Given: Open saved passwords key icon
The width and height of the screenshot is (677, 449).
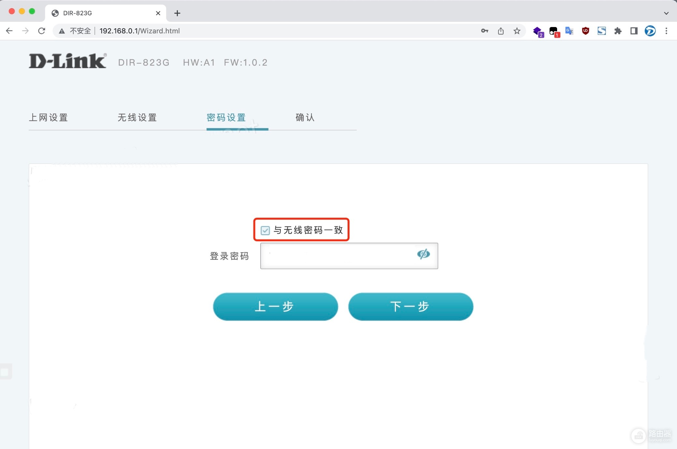Looking at the screenshot, I should [x=484, y=31].
